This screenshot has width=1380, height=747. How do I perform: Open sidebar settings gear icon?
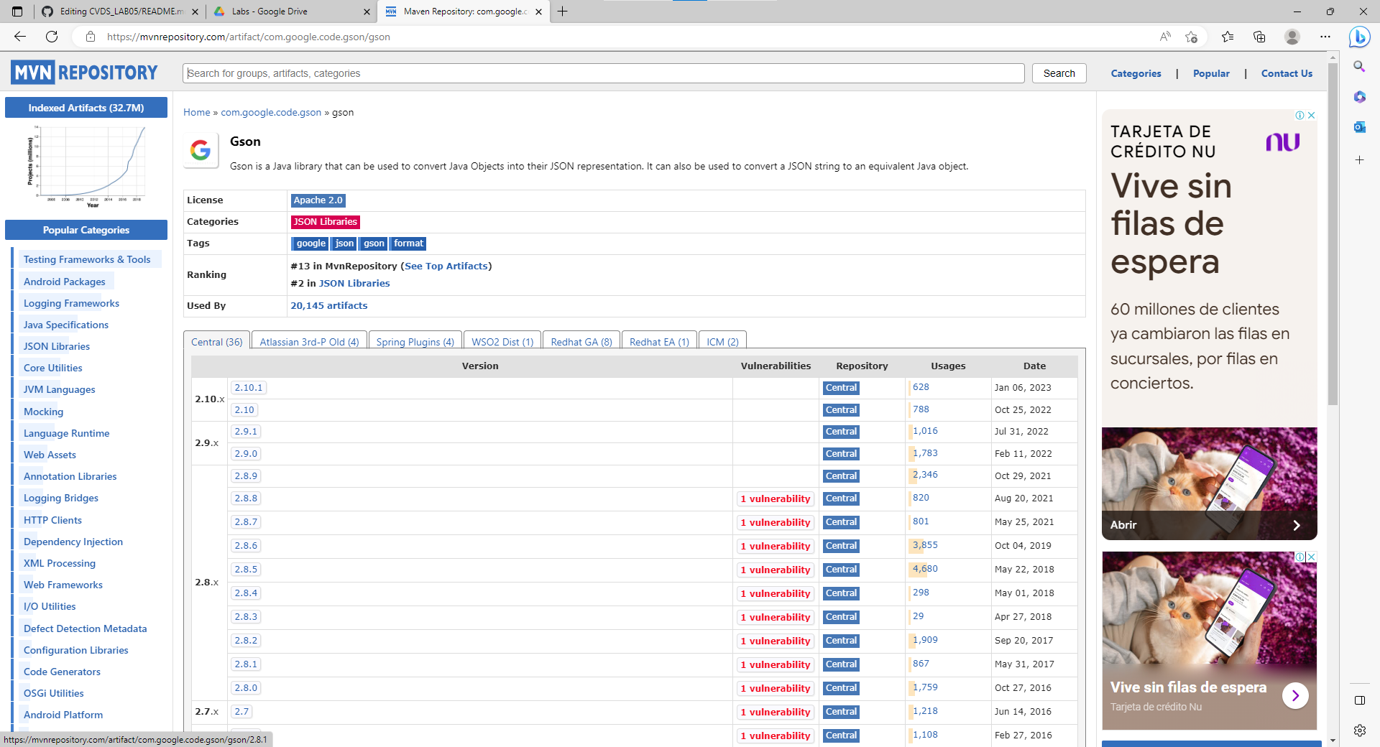1359,730
